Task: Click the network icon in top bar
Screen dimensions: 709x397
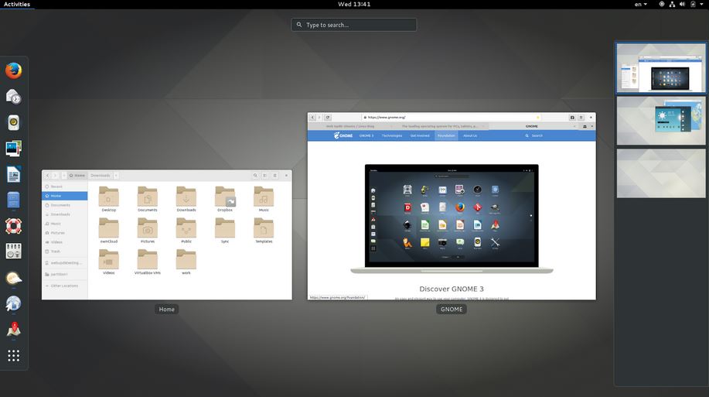Action: [x=672, y=4]
